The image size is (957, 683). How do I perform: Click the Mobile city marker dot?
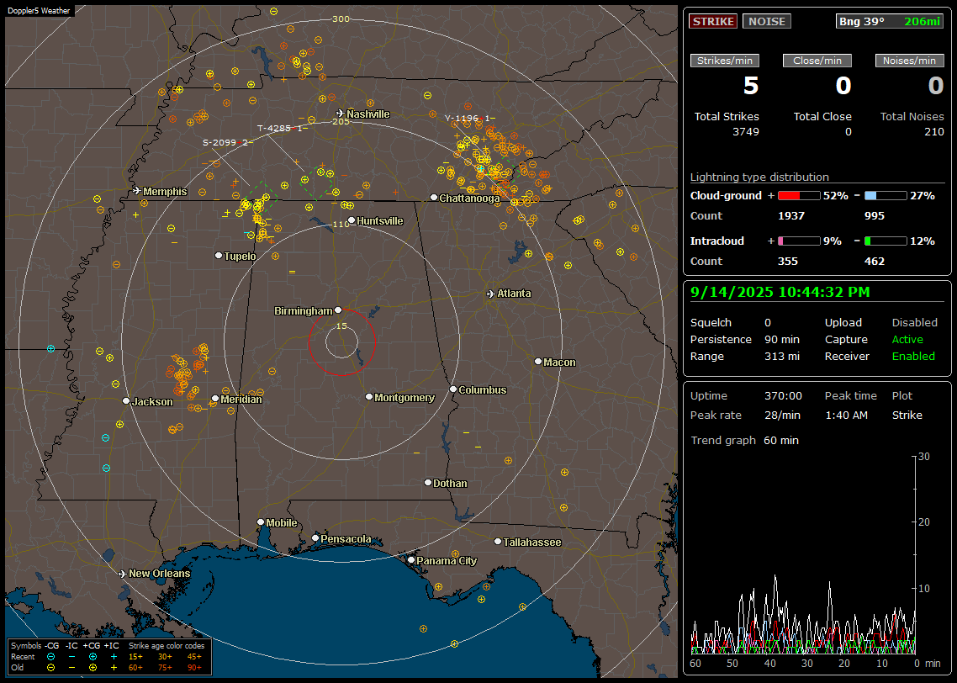261,522
